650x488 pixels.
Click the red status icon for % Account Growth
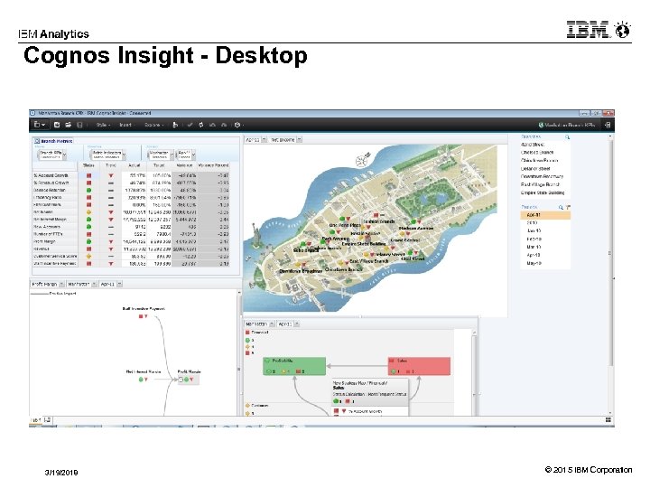(x=88, y=175)
